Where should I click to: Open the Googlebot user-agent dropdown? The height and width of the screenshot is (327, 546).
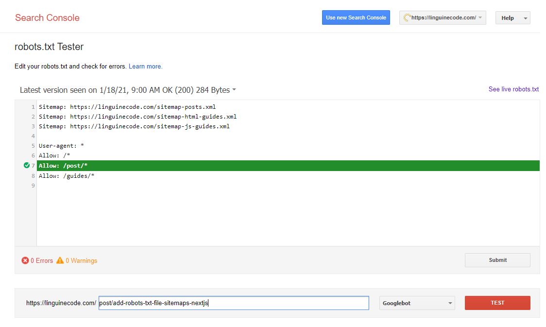click(417, 303)
